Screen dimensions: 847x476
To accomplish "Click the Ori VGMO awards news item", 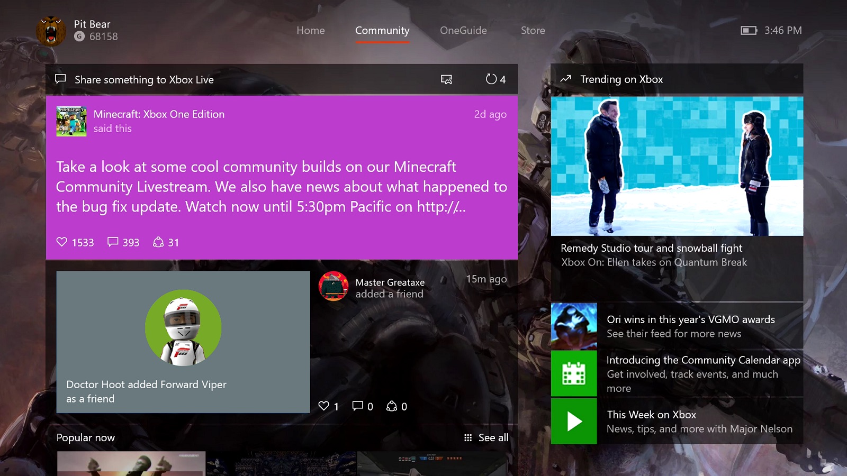I will [678, 326].
